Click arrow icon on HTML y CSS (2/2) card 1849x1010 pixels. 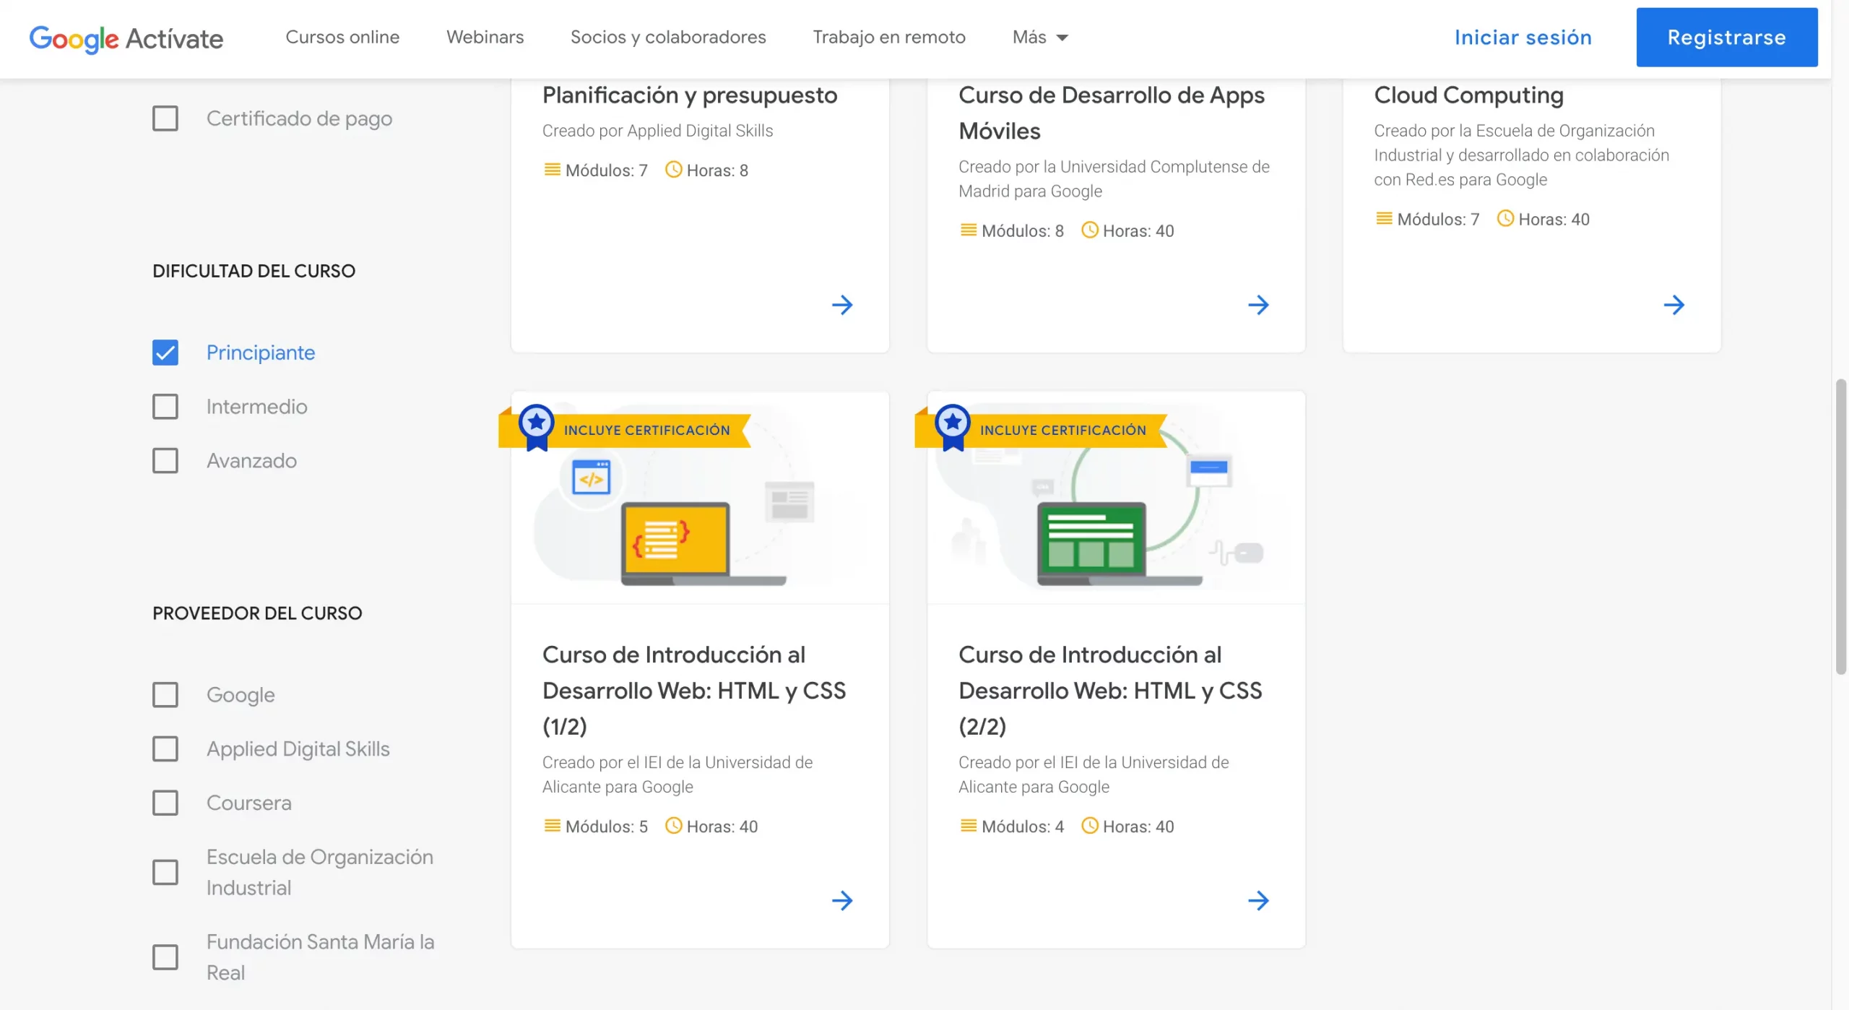[x=1258, y=900]
